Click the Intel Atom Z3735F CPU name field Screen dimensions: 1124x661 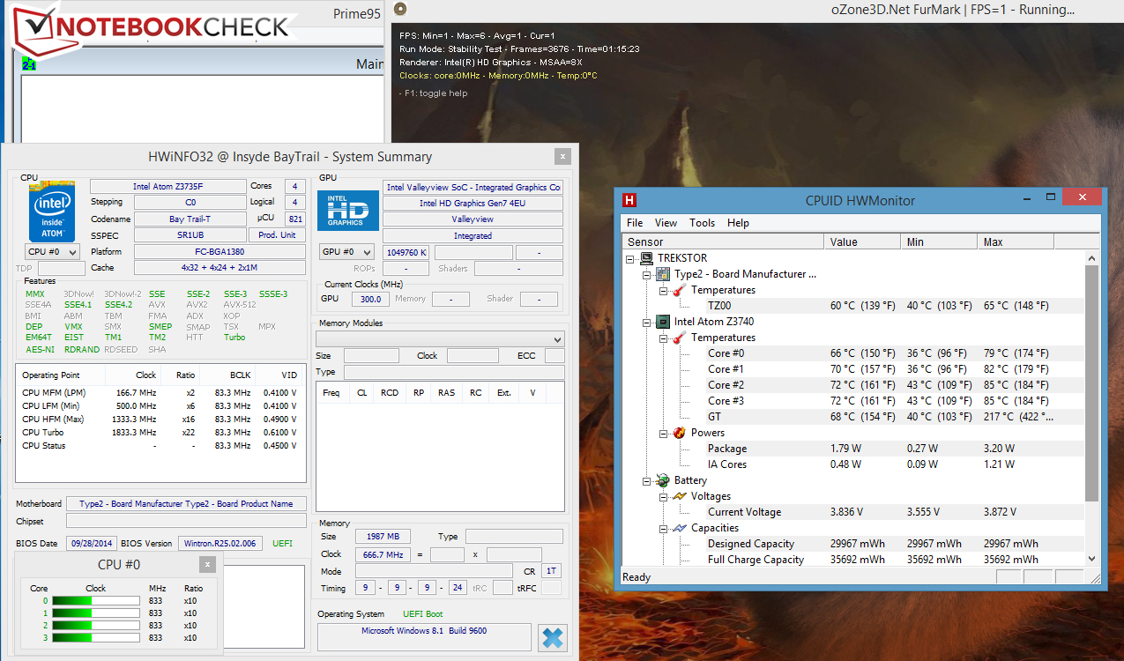168,186
